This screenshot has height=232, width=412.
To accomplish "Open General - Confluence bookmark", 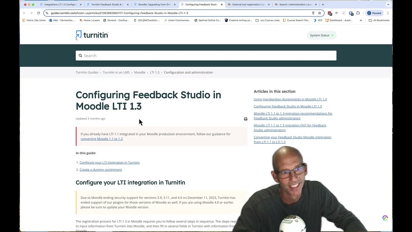I will (116, 20).
